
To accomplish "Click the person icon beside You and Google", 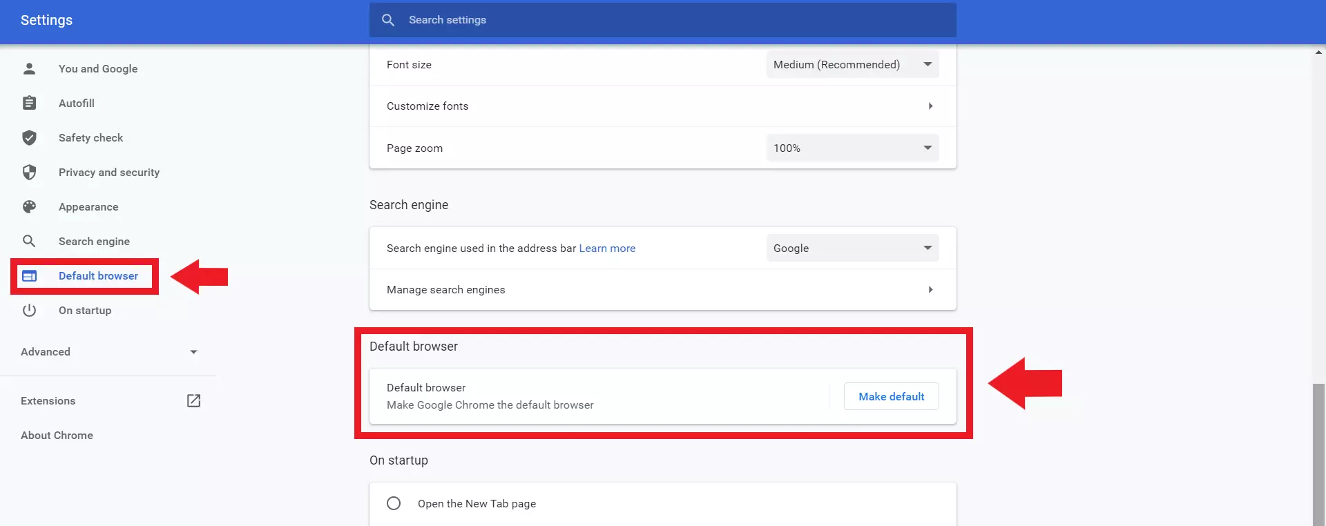I will click(29, 68).
